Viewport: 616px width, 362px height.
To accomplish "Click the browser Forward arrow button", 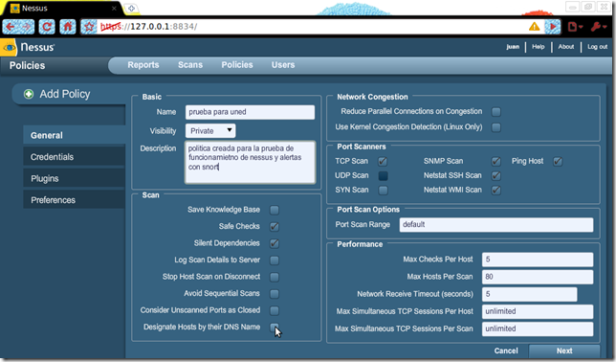I will click(27, 27).
